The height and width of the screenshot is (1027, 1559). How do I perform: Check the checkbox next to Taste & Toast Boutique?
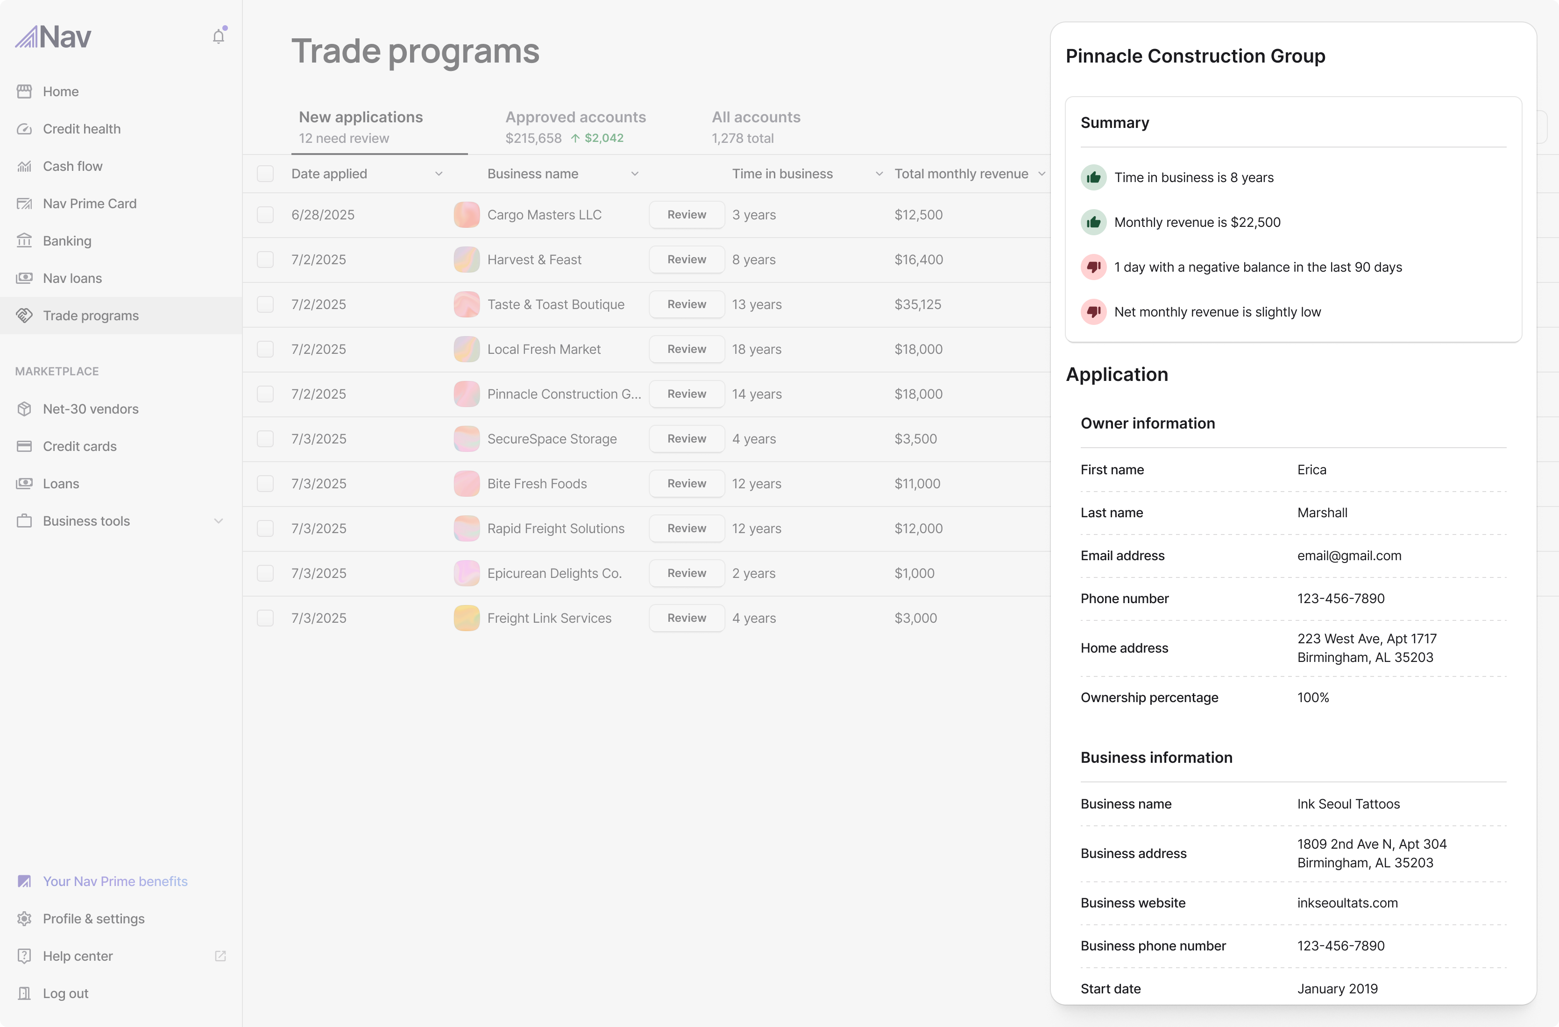(265, 304)
